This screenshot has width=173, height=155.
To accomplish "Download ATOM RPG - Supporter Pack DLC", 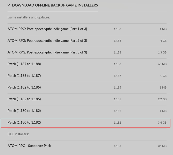I will (x=87, y=146).
